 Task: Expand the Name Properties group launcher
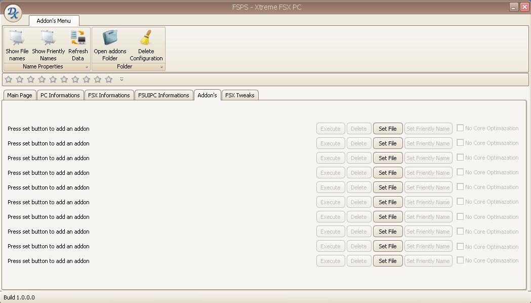(x=87, y=67)
